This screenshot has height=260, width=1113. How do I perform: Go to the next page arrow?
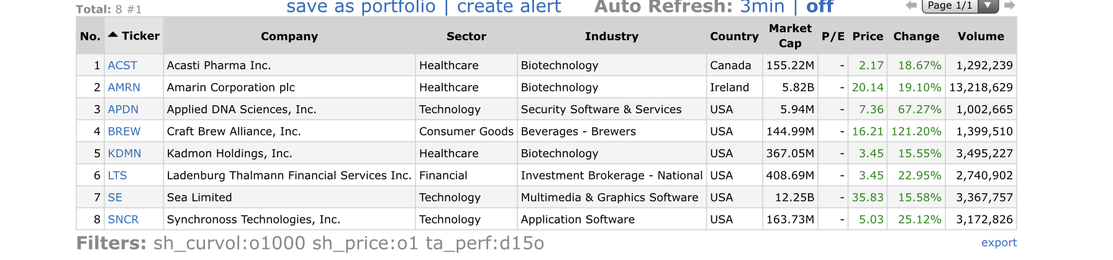1010,6
